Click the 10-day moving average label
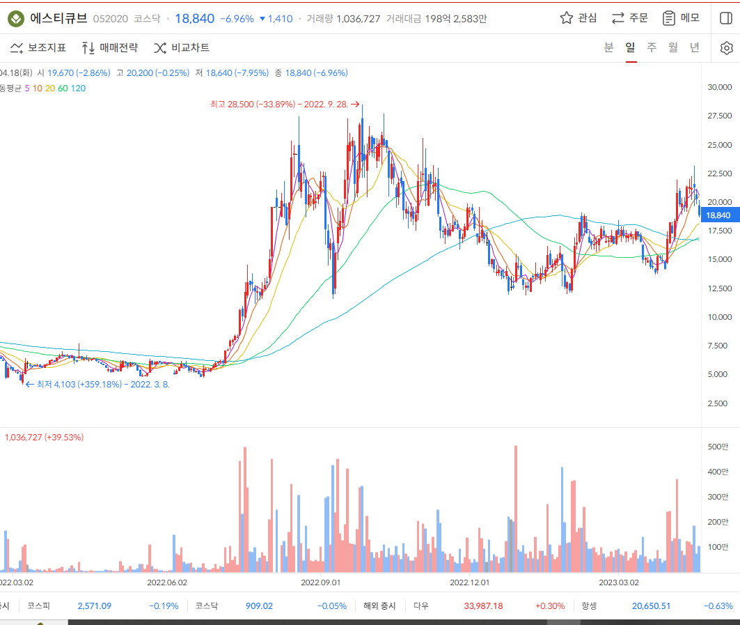 (38, 88)
